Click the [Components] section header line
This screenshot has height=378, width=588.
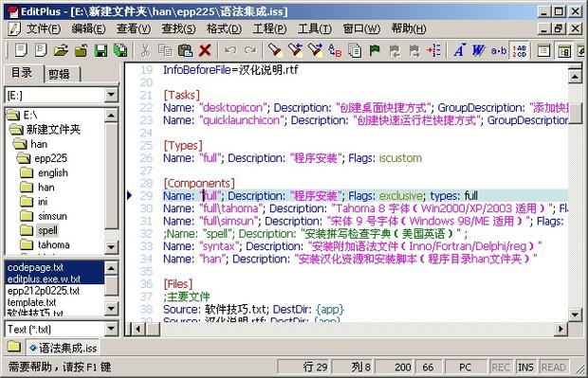coord(199,183)
